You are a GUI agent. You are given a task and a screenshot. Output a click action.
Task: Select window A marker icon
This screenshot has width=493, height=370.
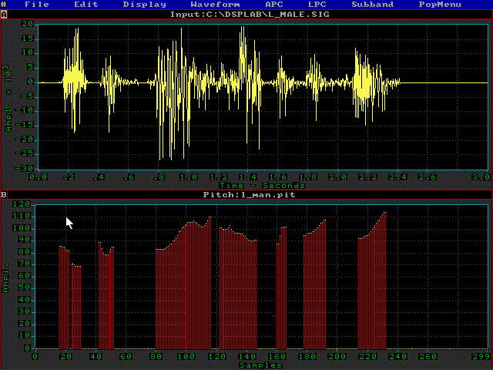click(x=4, y=15)
